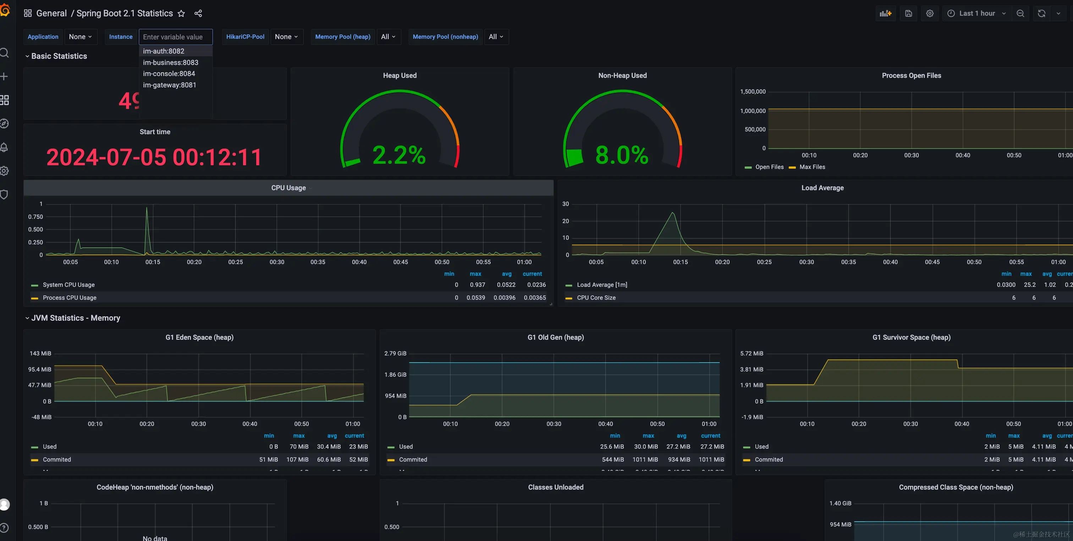This screenshot has width=1073, height=541.
Task: Toggle Load Average [1m] legend entry
Action: coord(601,285)
